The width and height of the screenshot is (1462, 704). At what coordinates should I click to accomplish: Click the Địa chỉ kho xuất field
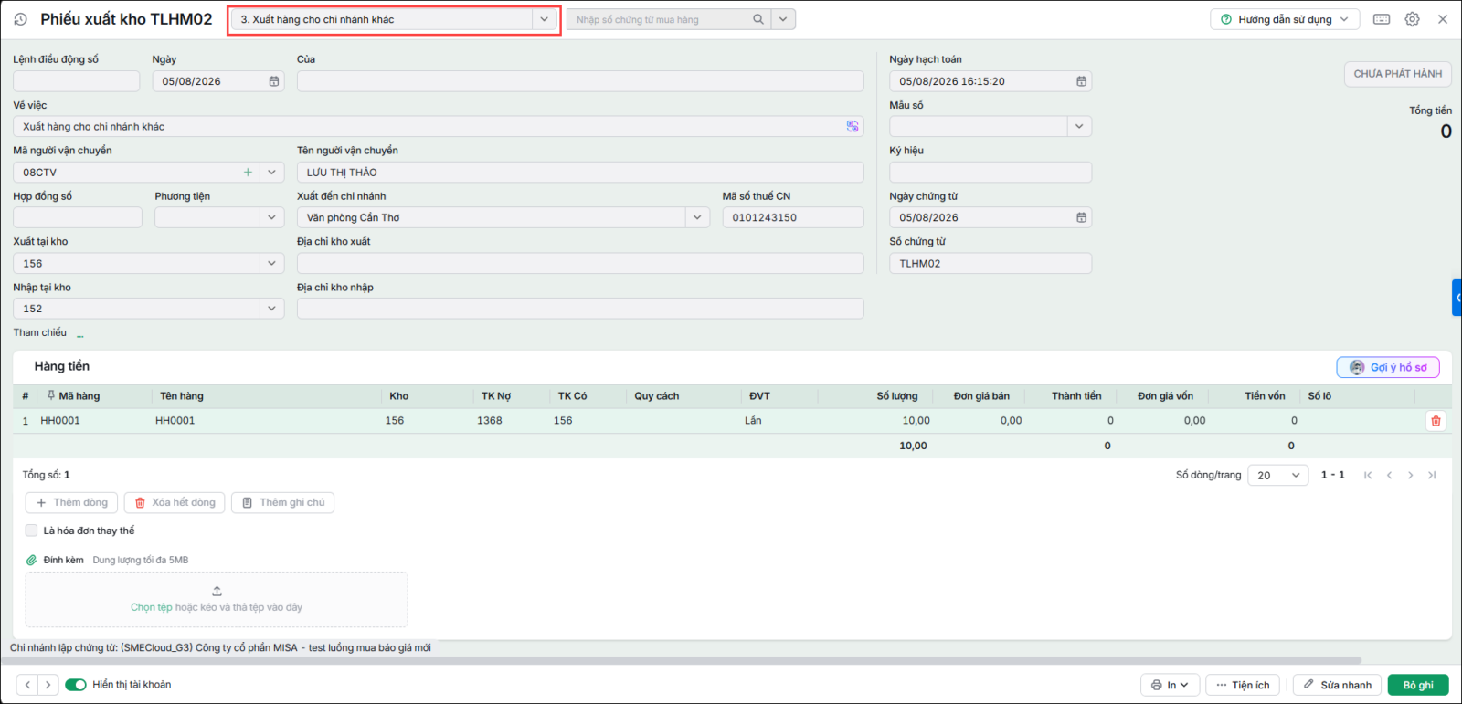[580, 263]
